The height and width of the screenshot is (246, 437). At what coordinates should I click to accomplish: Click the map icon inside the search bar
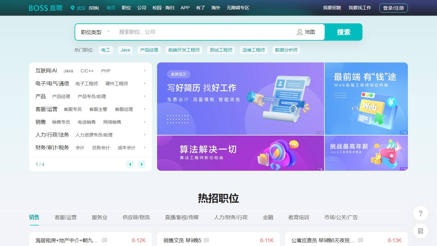300,32
